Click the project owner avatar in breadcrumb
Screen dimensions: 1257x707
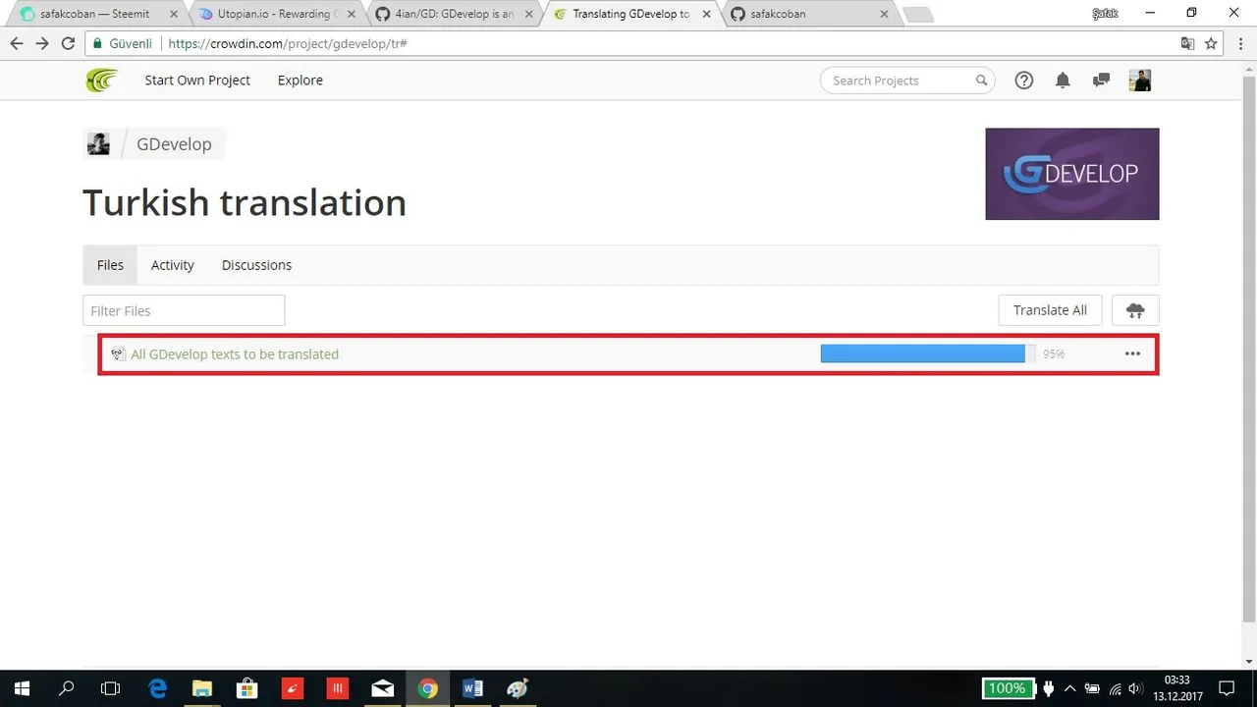click(x=98, y=143)
